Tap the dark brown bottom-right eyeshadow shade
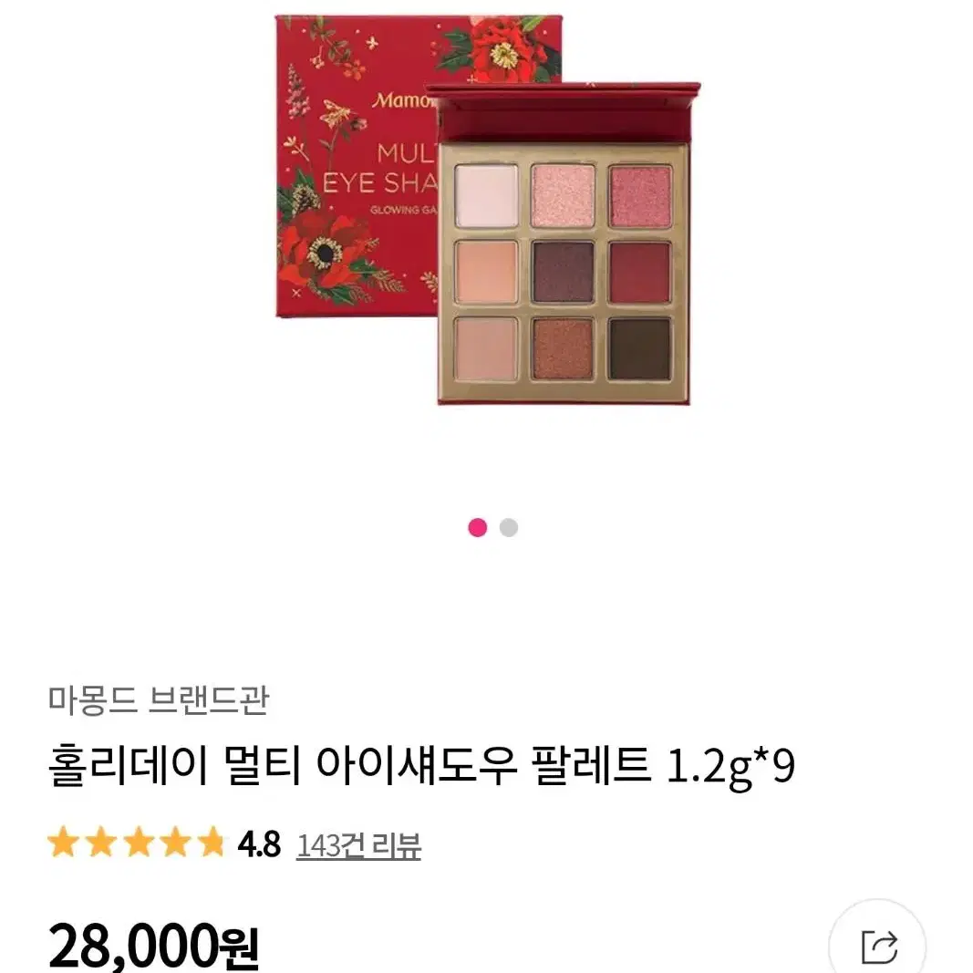The image size is (973, 973). (640, 348)
